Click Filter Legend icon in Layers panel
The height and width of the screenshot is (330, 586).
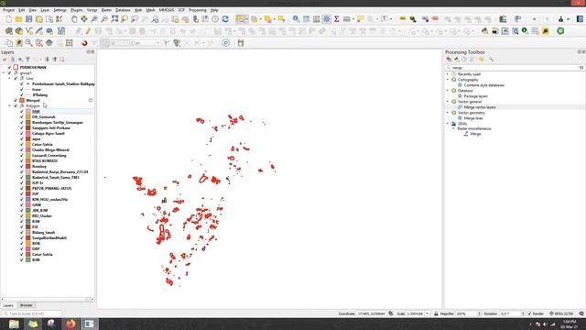coord(27,60)
